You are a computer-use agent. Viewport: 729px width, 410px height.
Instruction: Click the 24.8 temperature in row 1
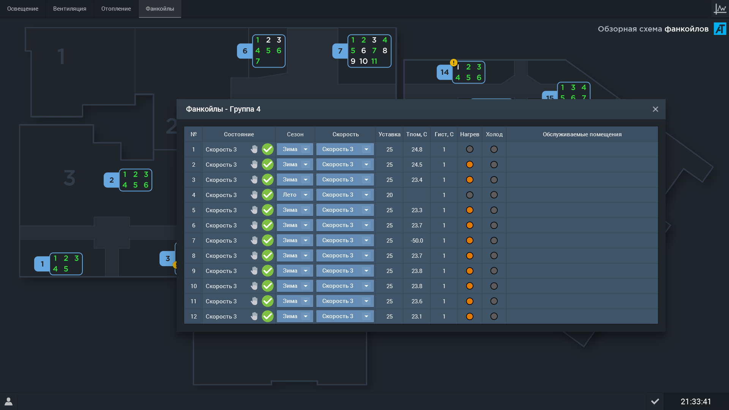(x=417, y=150)
